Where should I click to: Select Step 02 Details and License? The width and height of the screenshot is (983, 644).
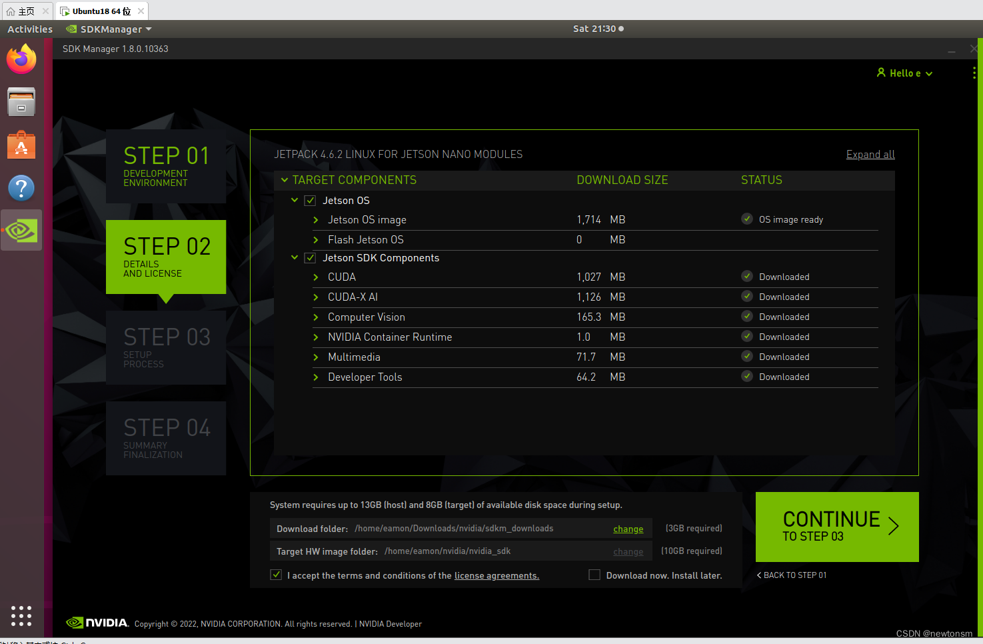(166, 257)
